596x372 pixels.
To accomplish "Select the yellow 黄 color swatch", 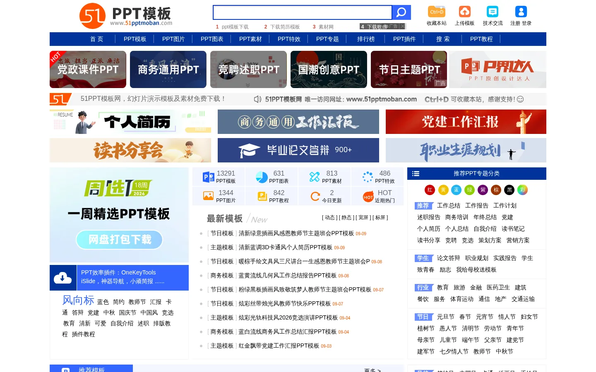I will [x=443, y=190].
